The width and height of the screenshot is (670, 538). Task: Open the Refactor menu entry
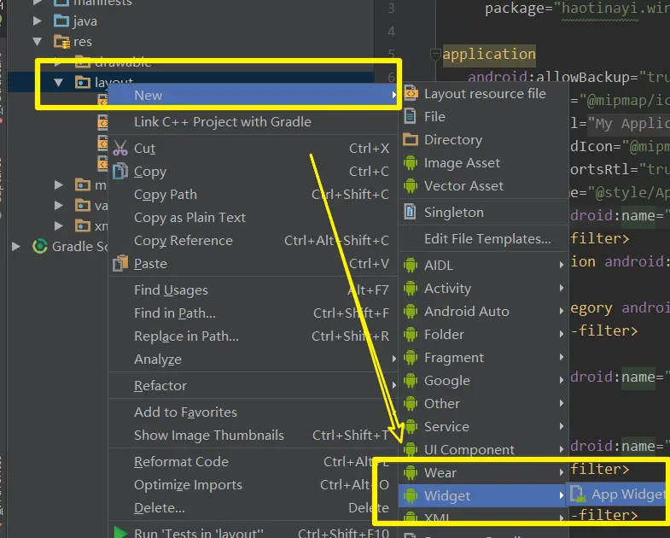pos(253,386)
